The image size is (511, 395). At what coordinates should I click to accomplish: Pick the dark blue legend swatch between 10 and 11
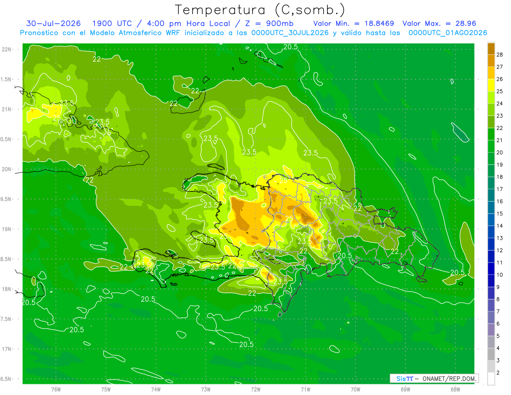coord(491,269)
